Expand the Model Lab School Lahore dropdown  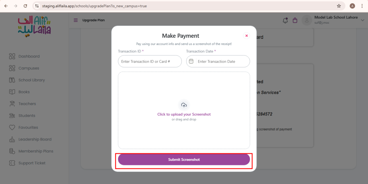point(363,20)
